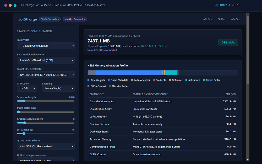The height and width of the screenshot is (164, 262).
Task: Open Base Model Architecture dropdown
Action: tap(46, 60)
